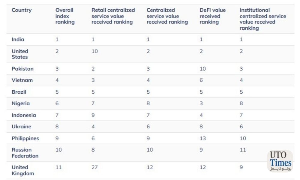
Task: Click United Kingdom's retail ranking value 27
Action: pyautogui.click(x=95, y=167)
